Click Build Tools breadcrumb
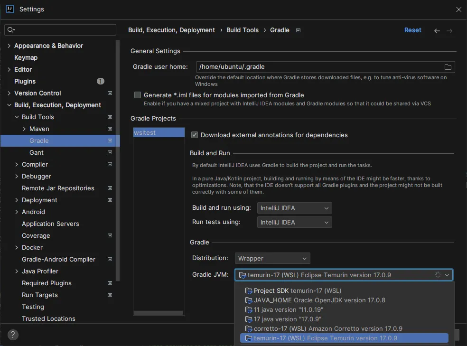The image size is (467, 346). point(243,30)
